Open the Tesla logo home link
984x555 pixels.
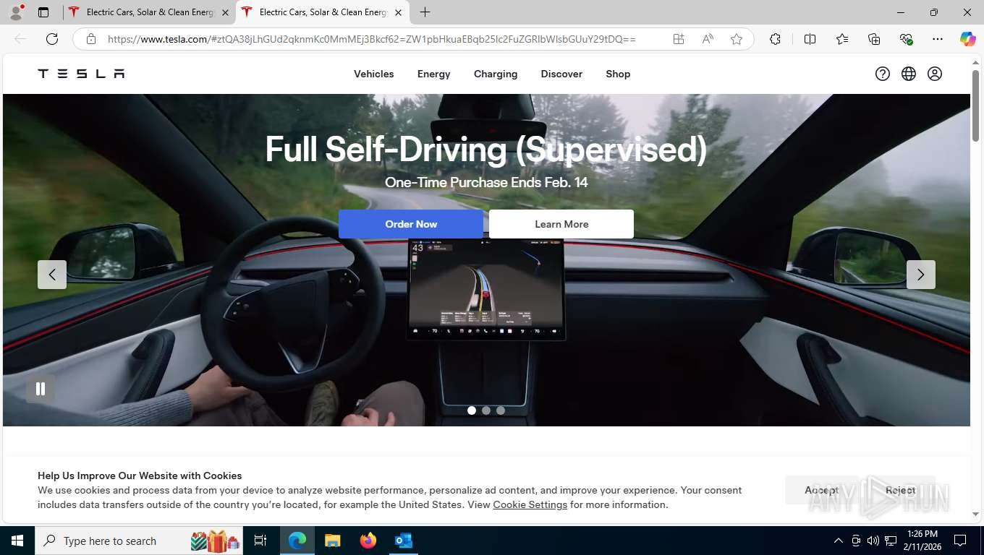pyautogui.click(x=81, y=74)
